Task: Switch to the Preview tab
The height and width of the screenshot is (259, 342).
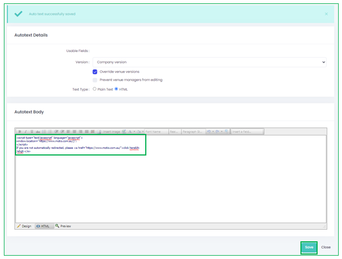Action: coord(63,226)
